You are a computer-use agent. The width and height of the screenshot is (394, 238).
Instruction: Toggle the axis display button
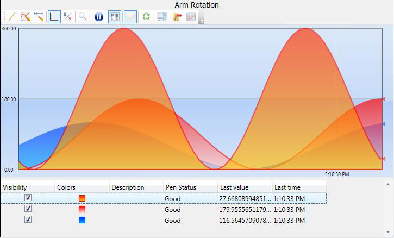tap(54, 17)
